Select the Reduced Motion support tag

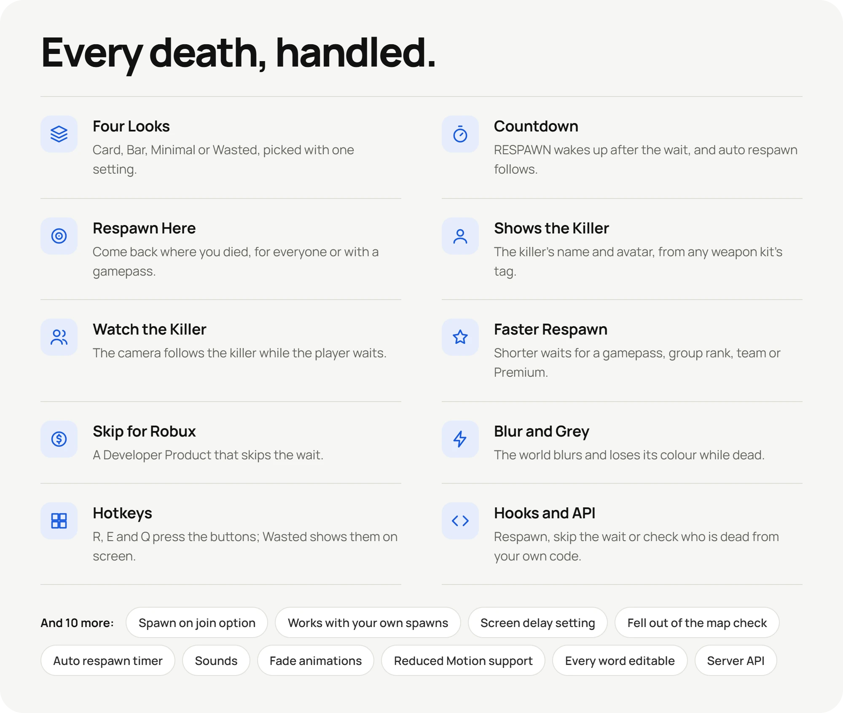[463, 660]
